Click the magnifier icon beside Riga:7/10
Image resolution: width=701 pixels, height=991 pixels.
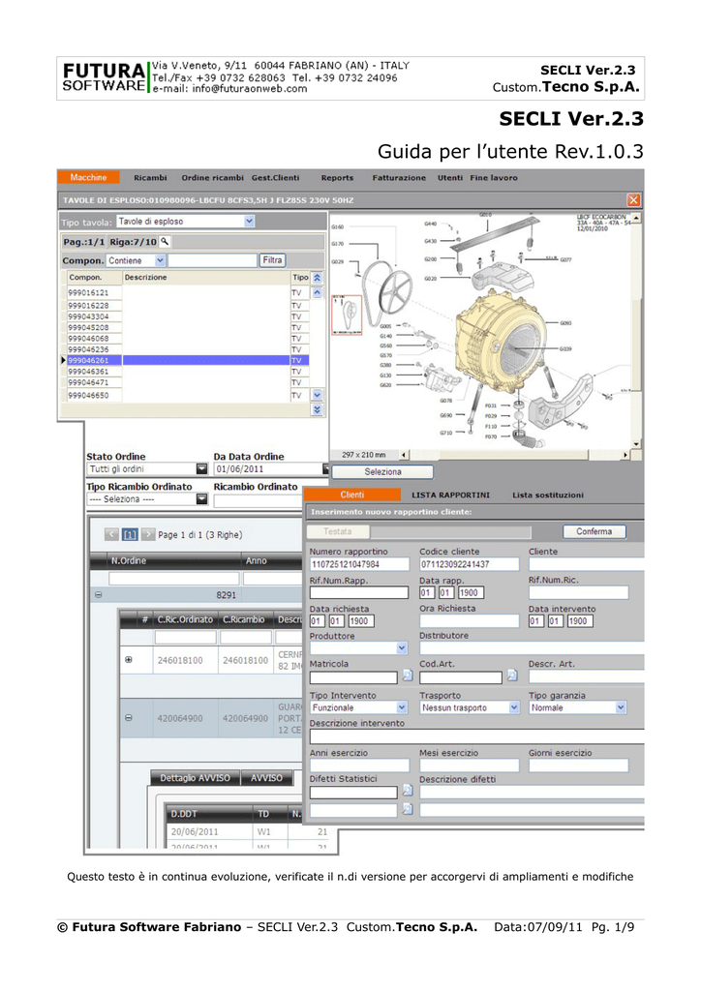(x=165, y=241)
